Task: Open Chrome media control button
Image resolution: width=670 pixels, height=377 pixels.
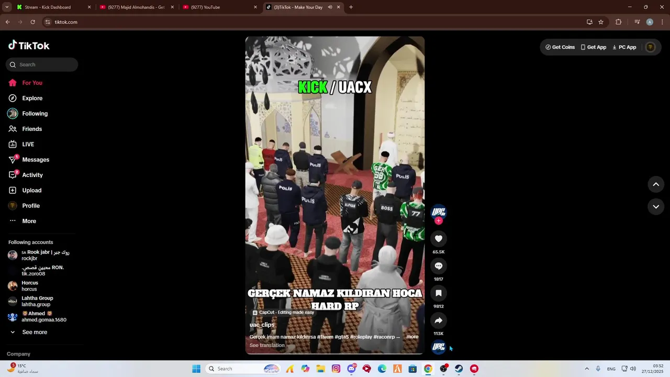Action: pyautogui.click(x=637, y=22)
